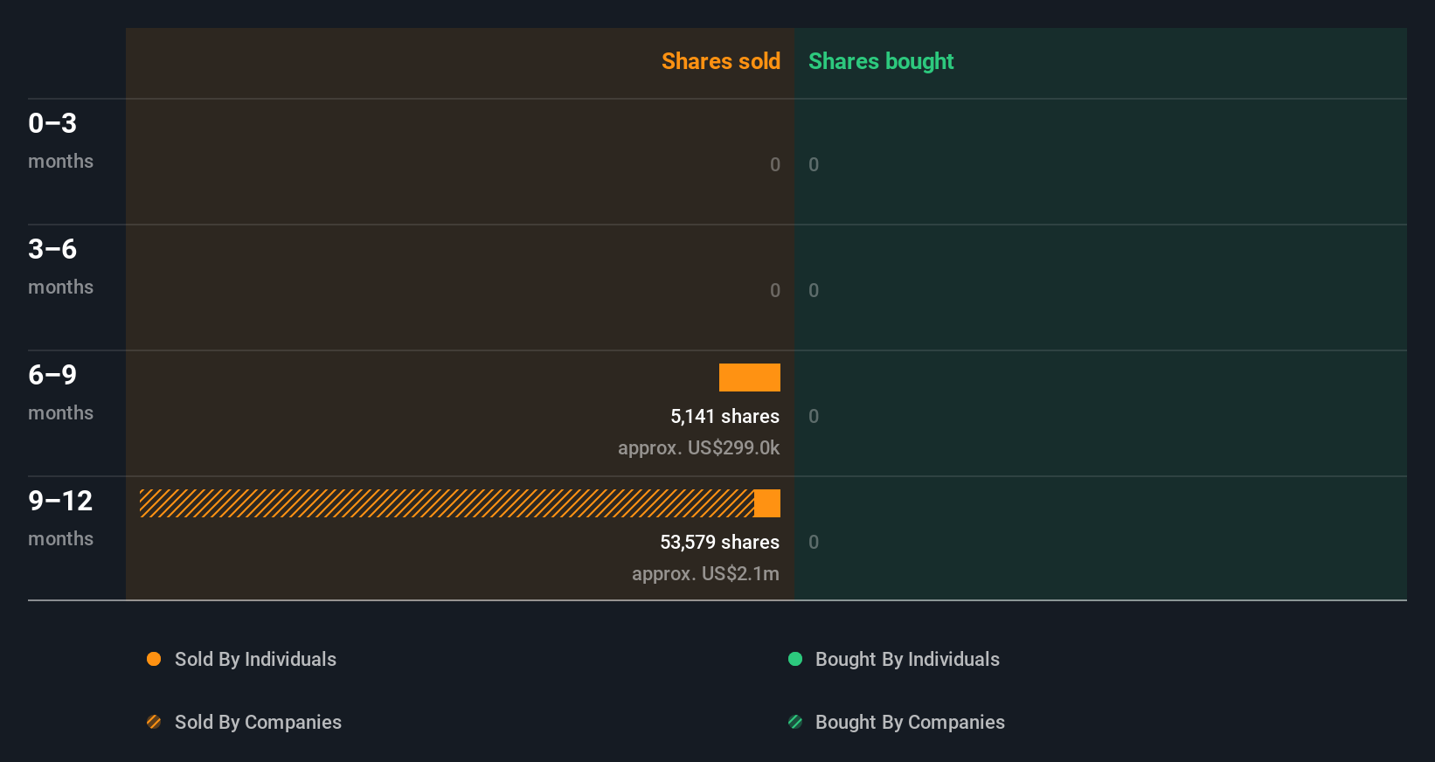Image resolution: width=1435 pixels, height=762 pixels.
Task: Click the shares sold 0 in 3–6 months row
Action: (x=775, y=291)
